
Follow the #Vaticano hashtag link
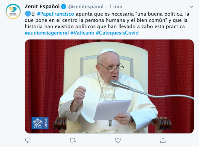point(83,33)
